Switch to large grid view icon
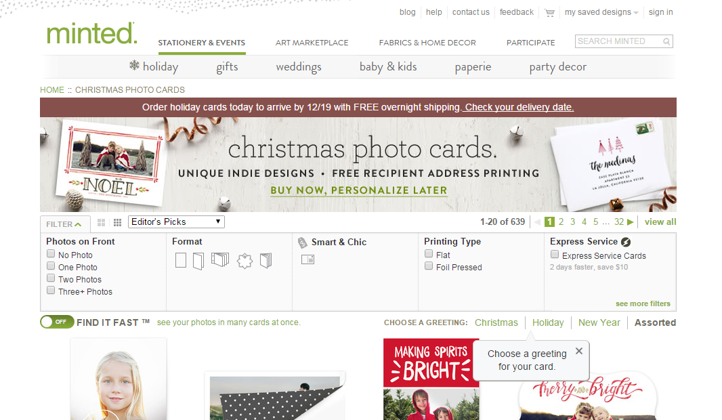The height and width of the screenshot is (420, 722). 102,222
